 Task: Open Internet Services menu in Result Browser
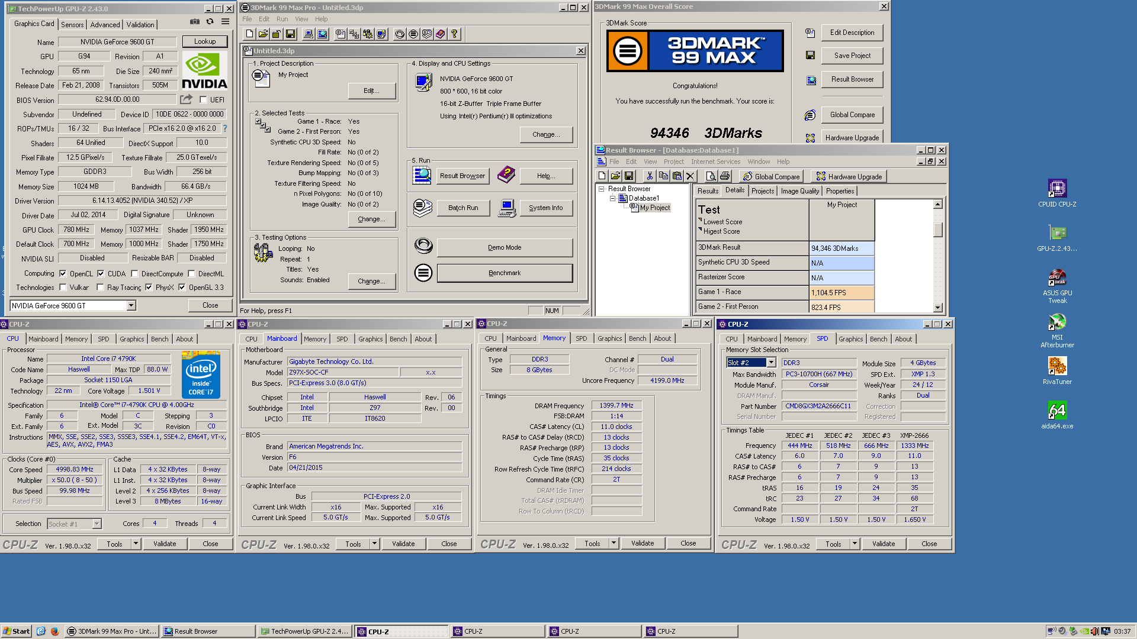715,162
